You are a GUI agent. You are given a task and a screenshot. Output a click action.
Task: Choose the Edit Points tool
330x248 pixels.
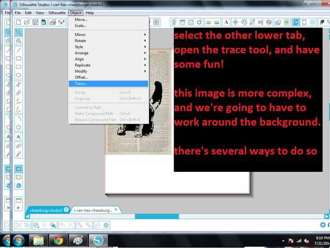pos(19,41)
